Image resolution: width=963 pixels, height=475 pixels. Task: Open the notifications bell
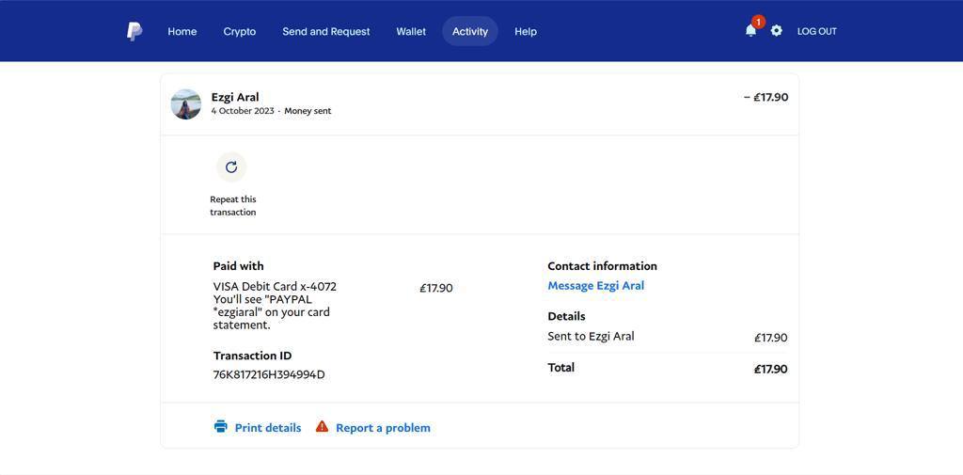pyautogui.click(x=750, y=31)
